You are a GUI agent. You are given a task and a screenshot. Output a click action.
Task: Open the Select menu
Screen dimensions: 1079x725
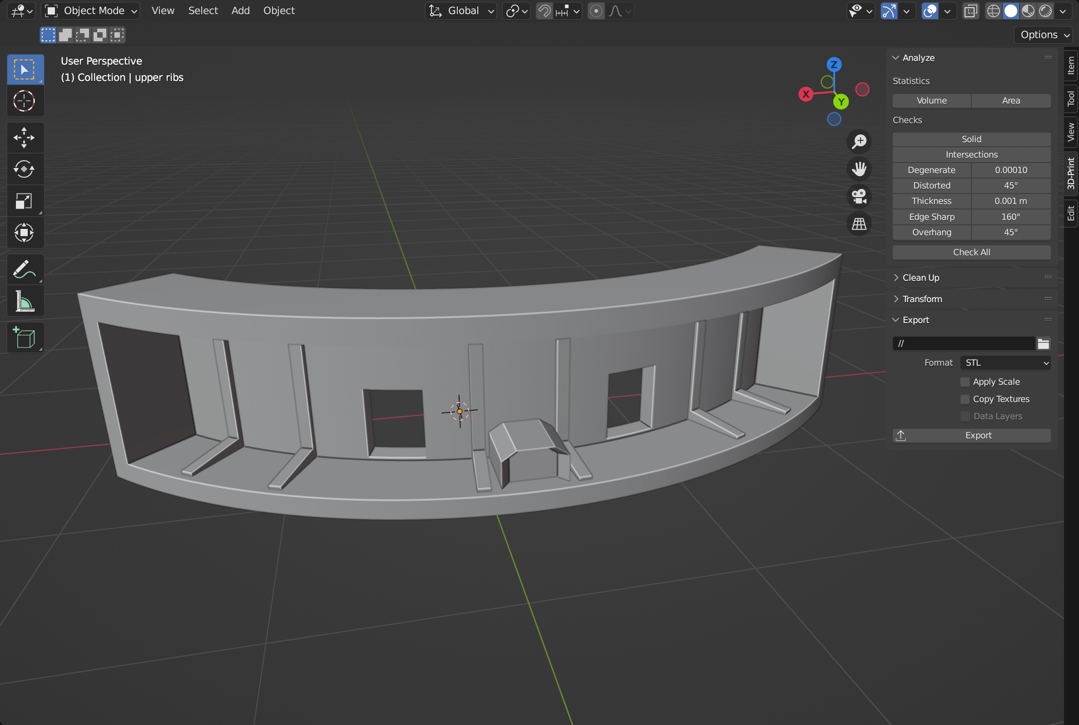(x=203, y=10)
